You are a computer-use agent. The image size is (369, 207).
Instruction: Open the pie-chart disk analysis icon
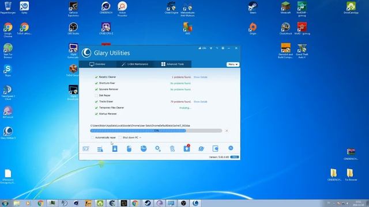(x=144, y=148)
